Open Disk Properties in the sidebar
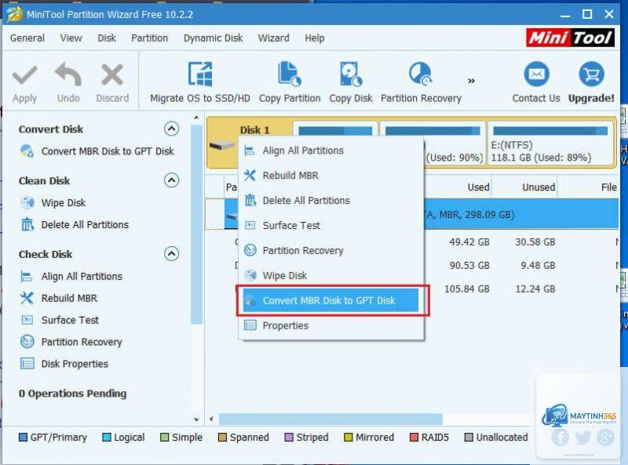This screenshot has width=628, height=465. pos(64,364)
